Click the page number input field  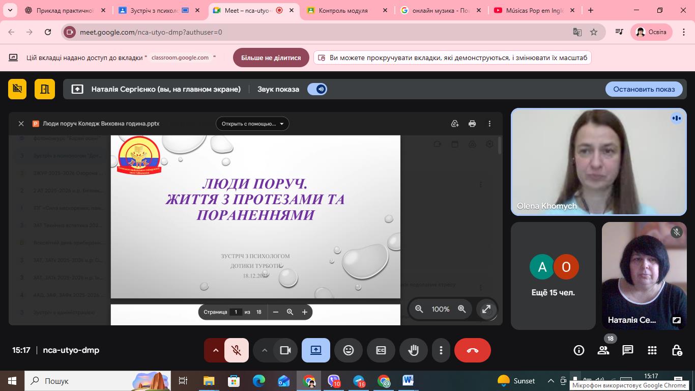tap(236, 312)
